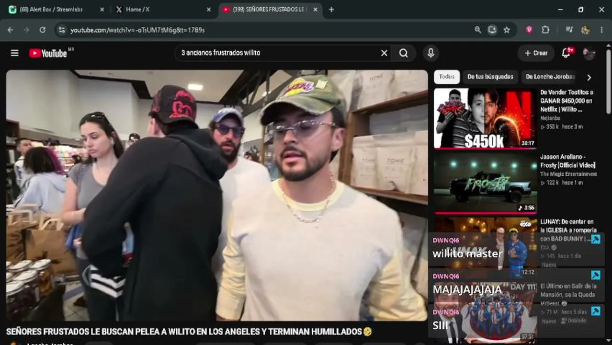The image size is (612, 345).
Task: Bookmark this page with star icon
Action: pyautogui.click(x=507, y=30)
